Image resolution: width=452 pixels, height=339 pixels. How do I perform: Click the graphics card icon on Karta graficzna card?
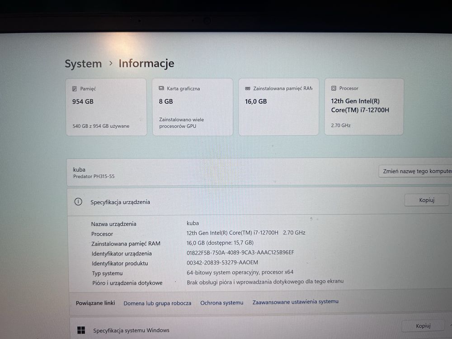click(x=161, y=88)
